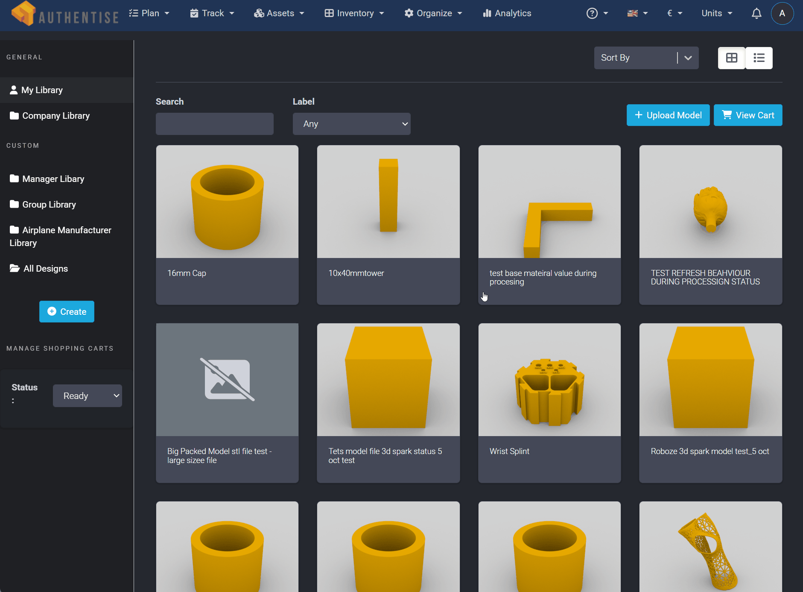This screenshot has height=592, width=803.
Task: Click the Upload Model button
Action: coord(668,115)
